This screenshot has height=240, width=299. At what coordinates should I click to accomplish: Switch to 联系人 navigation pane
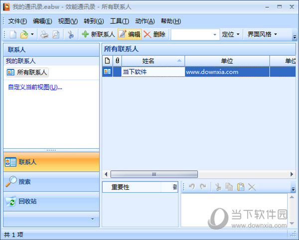pyautogui.click(x=51, y=162)
